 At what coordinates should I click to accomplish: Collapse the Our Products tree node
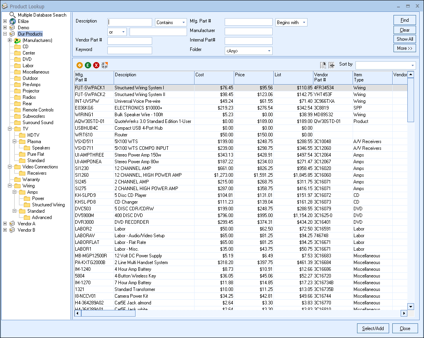click(x=5, y=34)
